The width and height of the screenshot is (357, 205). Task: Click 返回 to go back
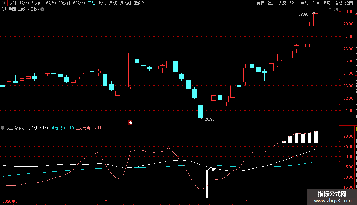tap(349, 3)
